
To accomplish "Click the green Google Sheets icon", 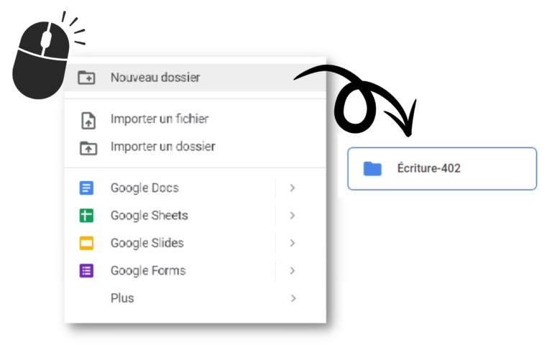I will tap(86, 216).
